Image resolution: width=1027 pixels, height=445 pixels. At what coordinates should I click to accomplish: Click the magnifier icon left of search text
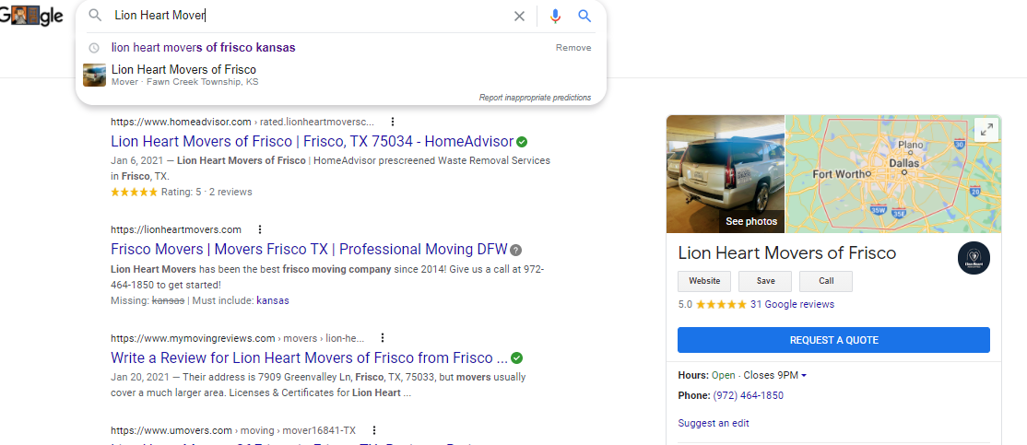(x=96, y=16)
